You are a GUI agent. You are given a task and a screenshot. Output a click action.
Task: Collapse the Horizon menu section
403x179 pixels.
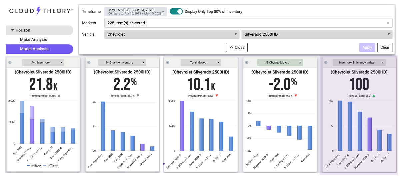pos(40,30)
